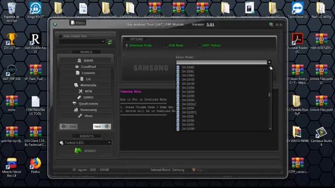335x188 pixels.
Task: Select the OSS Client 7.7A archive icon
Action: point(36,136)
